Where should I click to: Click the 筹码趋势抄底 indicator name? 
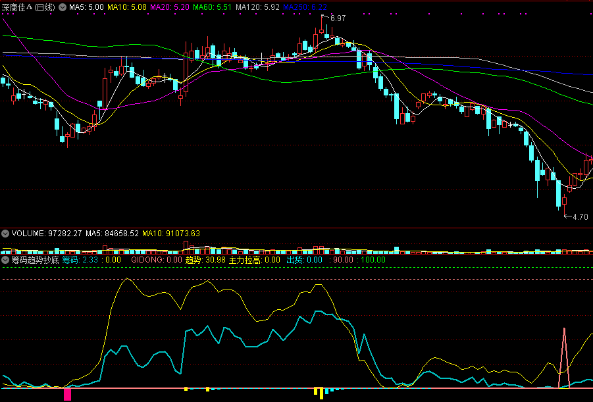tap(35, 260)
